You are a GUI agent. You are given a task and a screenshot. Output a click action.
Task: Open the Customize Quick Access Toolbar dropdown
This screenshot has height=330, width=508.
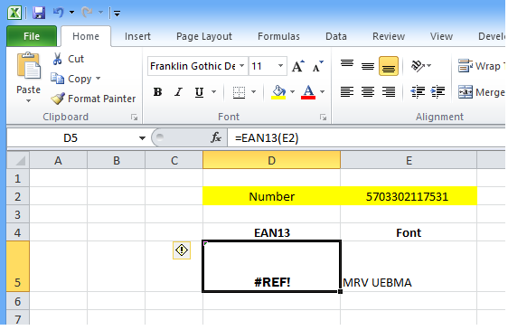pyautogui.click(x=117, y=14)
